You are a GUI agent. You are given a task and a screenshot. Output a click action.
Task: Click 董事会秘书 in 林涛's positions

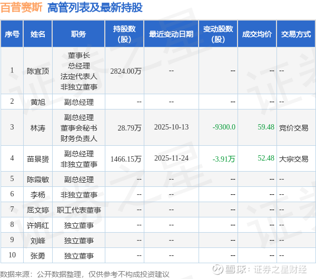coord(79,128)
